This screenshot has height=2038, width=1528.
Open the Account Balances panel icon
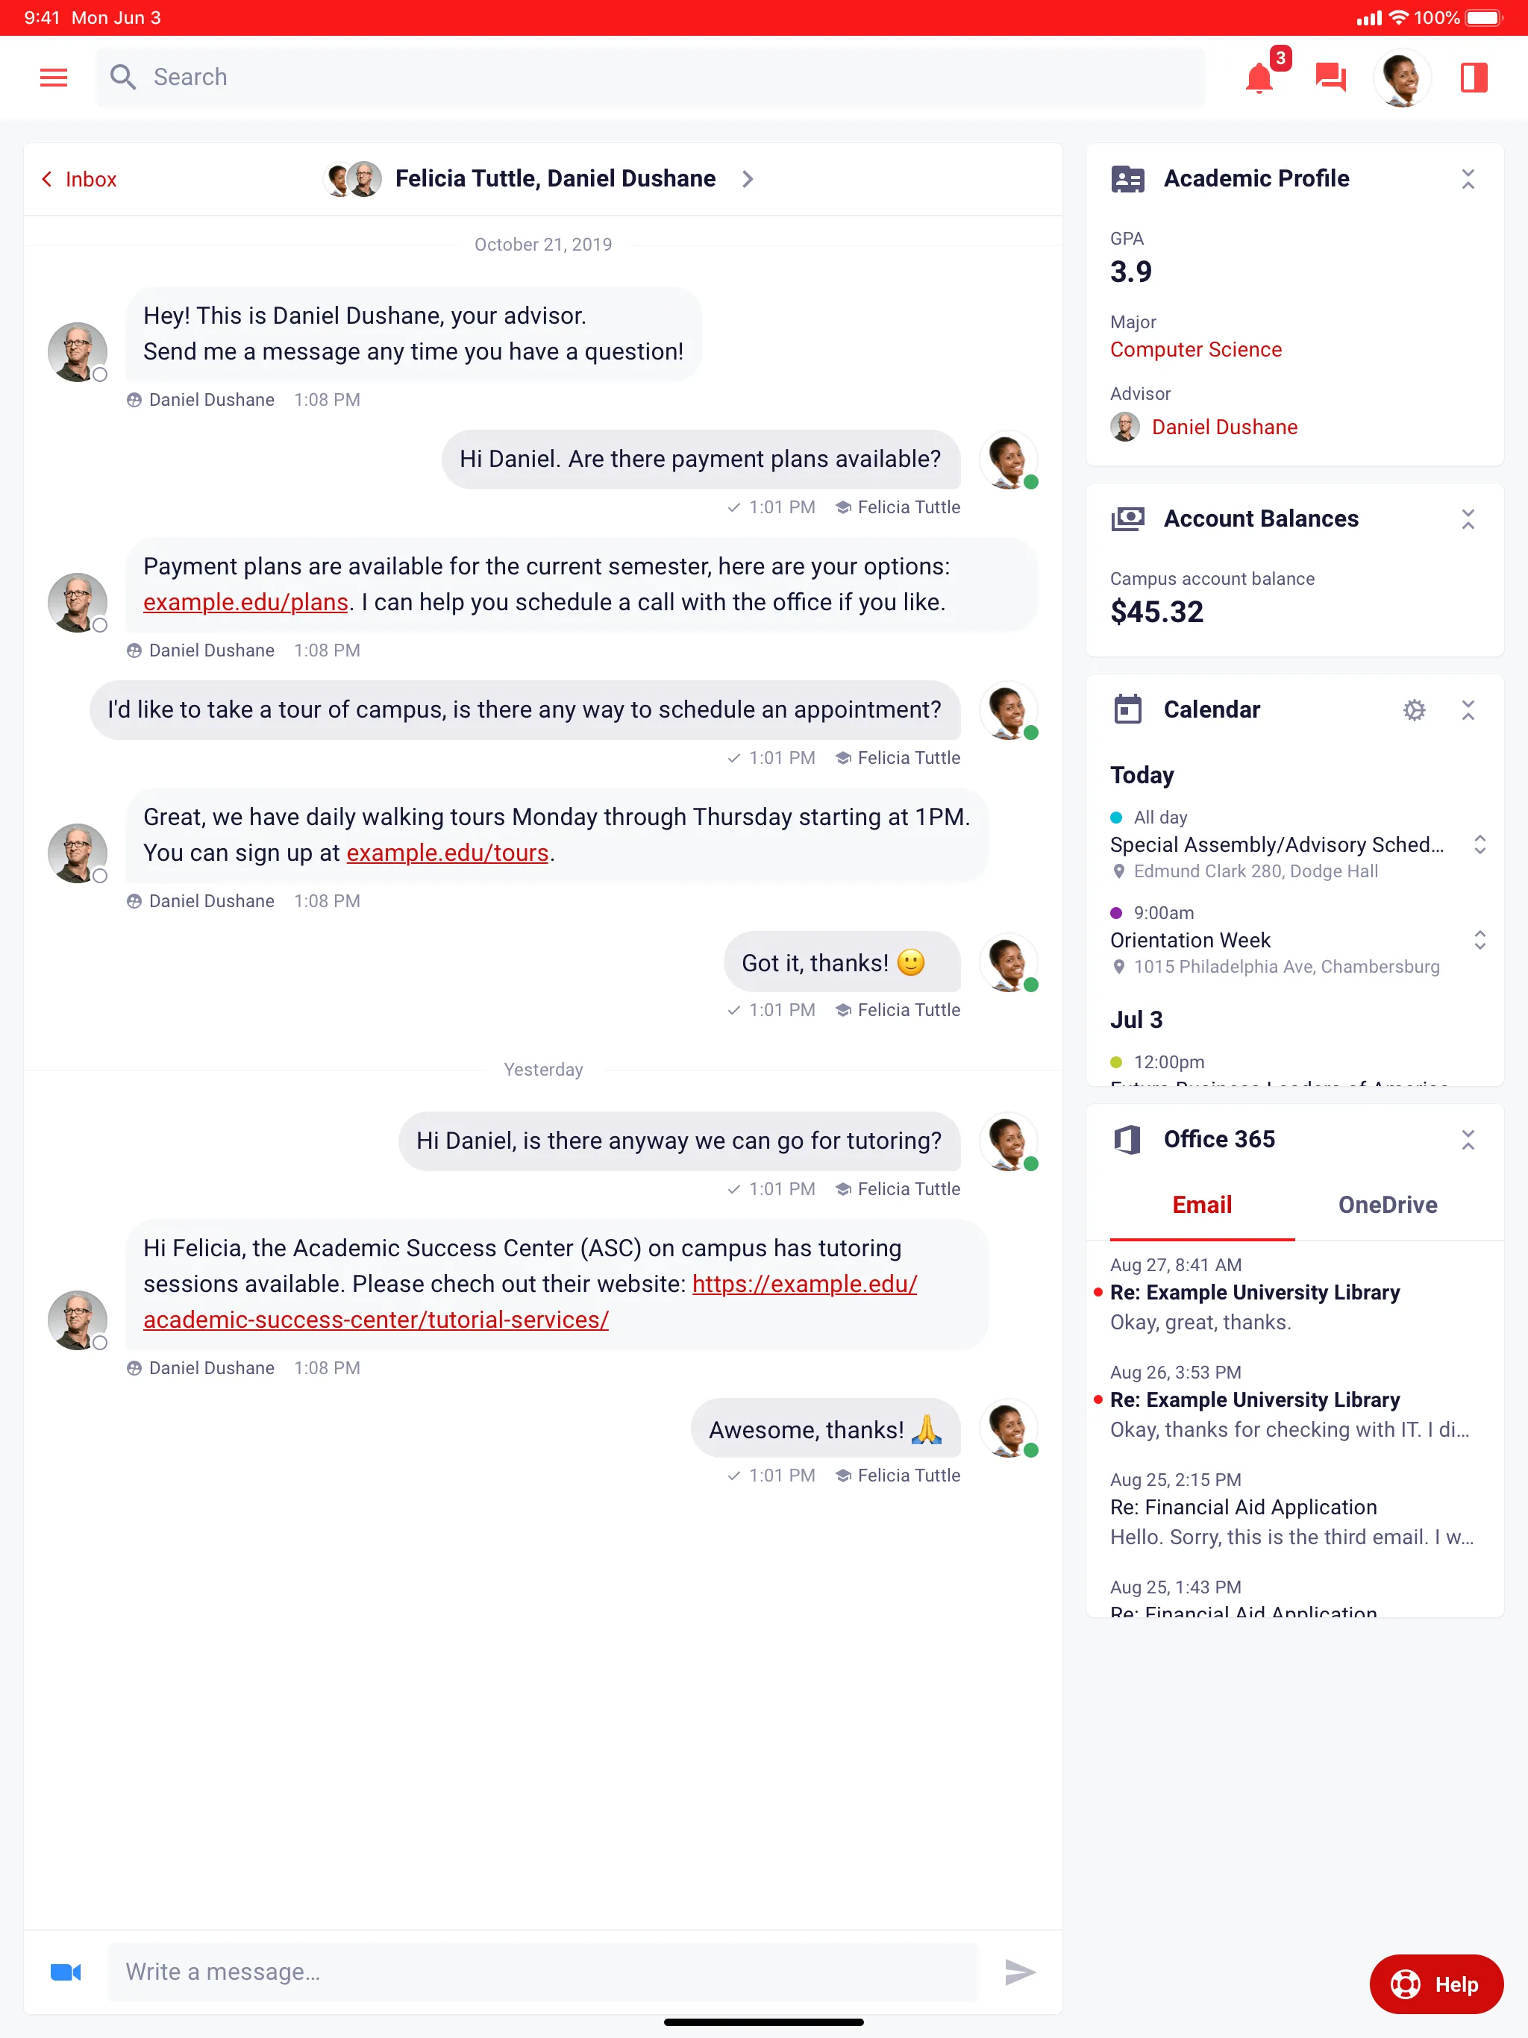[1128, 518]
